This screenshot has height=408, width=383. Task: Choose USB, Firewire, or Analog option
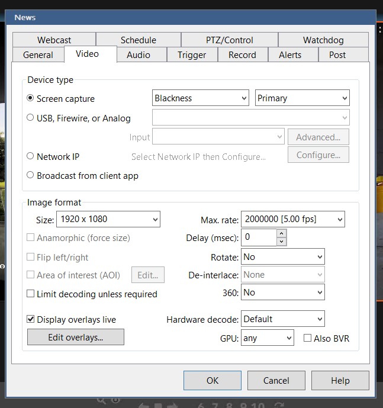[30, 118]
